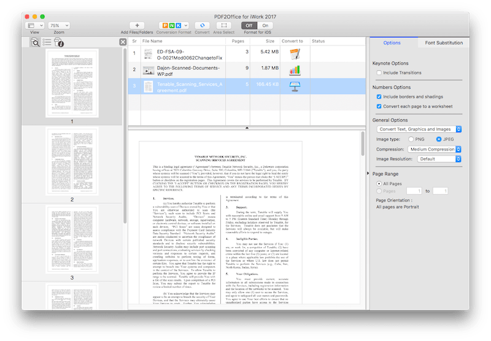Turn Format for iOS On
The width and height of the screenshot is (491, 341).
click(265, 25)
